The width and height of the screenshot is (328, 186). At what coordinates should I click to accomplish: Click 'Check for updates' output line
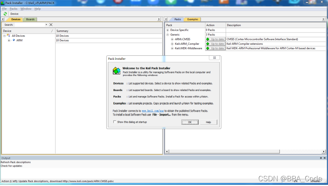coord(12,166)
